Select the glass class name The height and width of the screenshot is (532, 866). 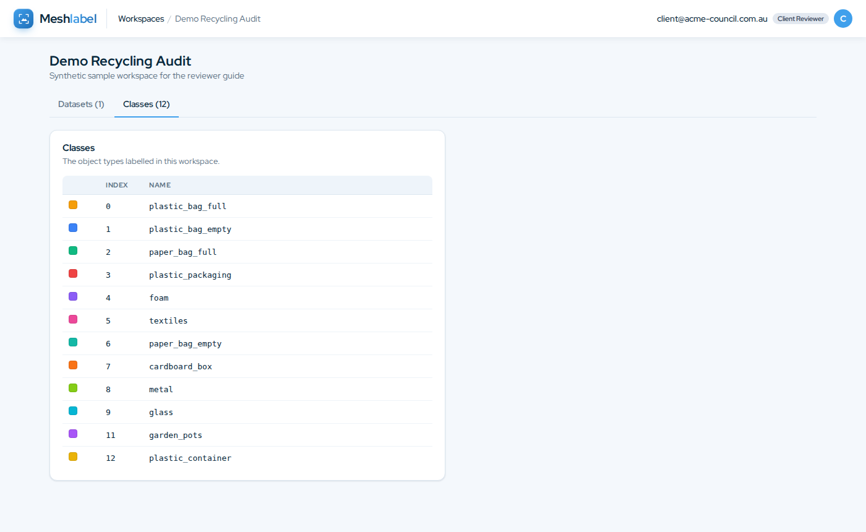(161, 412)
